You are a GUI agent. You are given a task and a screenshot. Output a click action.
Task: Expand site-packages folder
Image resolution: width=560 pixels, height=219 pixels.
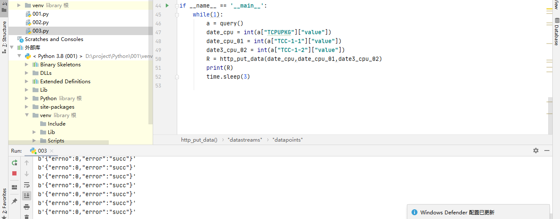click(x=27, y=107)
